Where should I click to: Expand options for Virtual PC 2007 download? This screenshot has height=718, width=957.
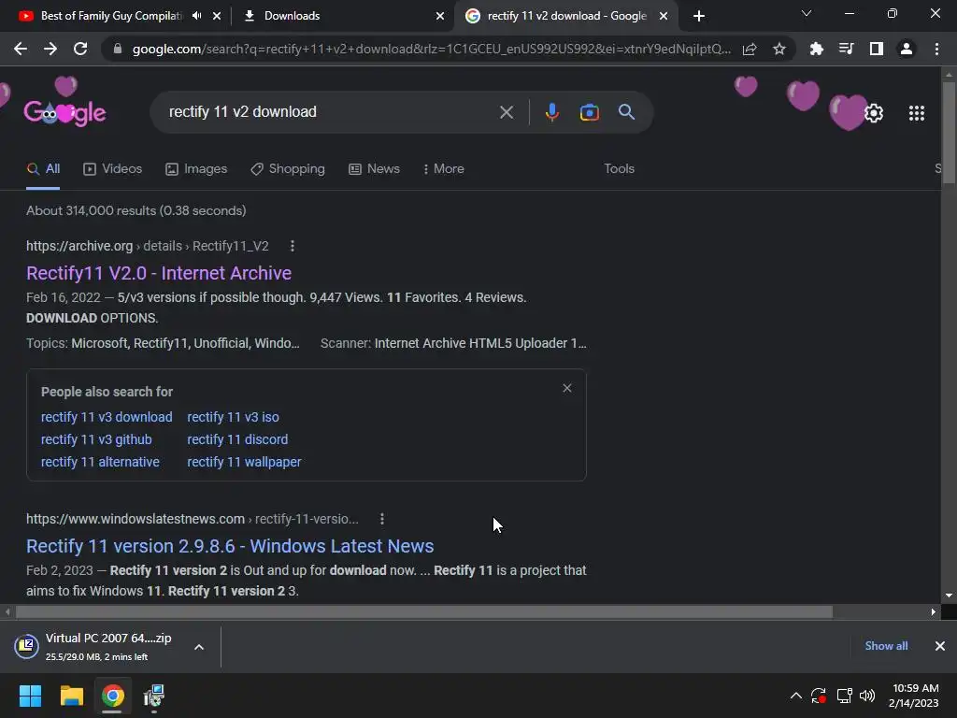tap(199, 647)
